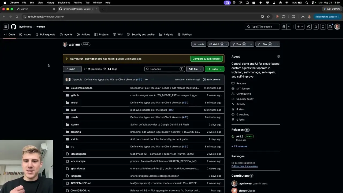Open the Security policy link

245,99
